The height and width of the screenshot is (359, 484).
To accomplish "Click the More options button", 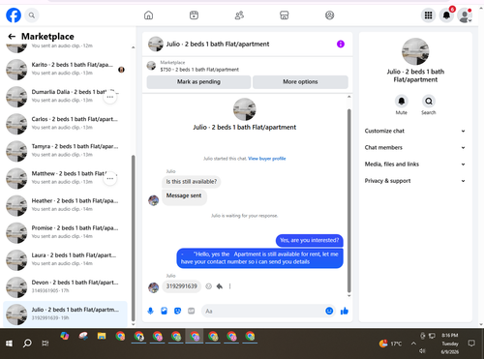I will (300, 82).
